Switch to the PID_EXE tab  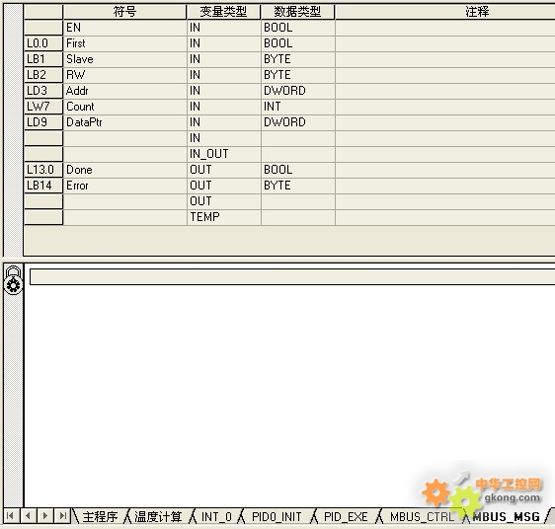346,516
